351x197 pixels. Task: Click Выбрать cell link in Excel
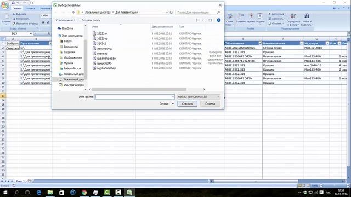tap(12, 43)
